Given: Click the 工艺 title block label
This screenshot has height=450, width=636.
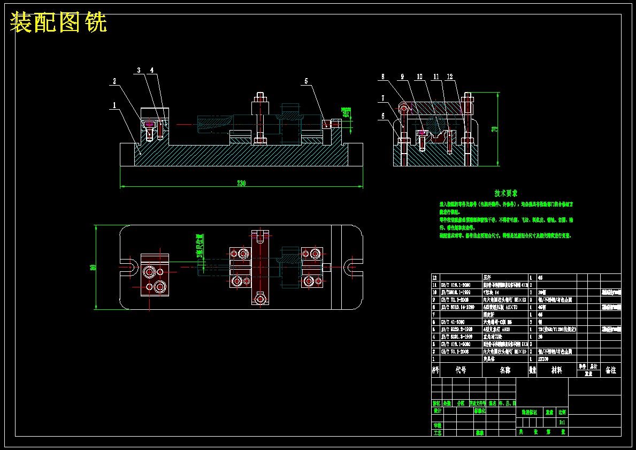Looking at the screenshot, I should (x=437, y=433).
